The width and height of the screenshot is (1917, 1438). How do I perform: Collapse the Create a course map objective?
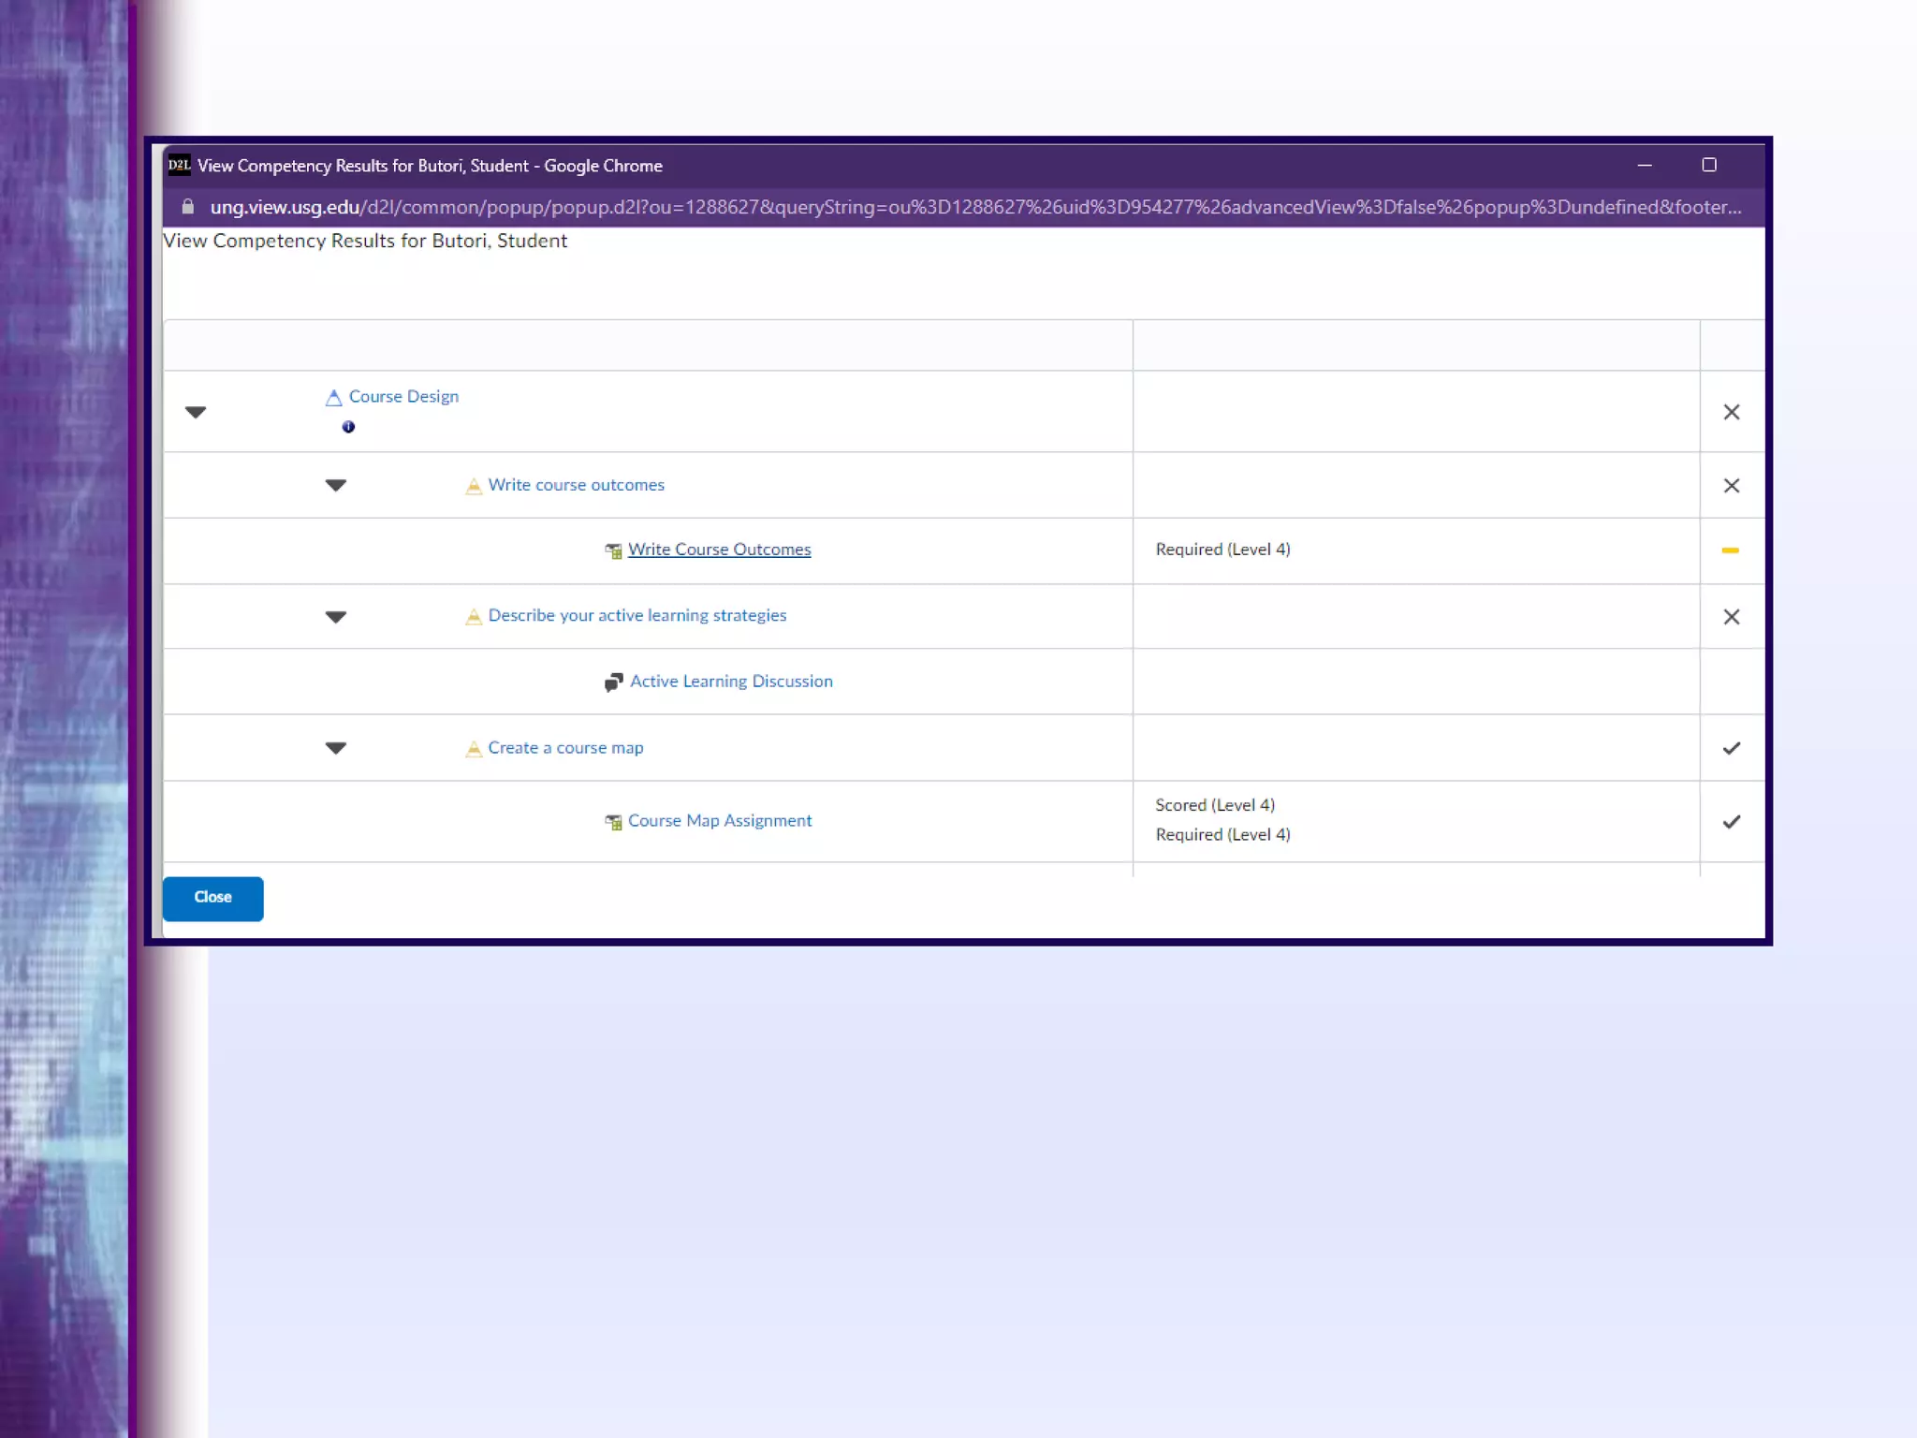click(x=336, y=747)
